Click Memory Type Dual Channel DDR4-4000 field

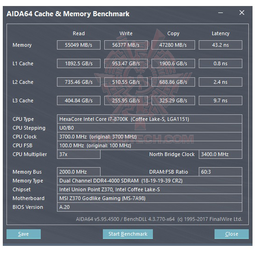150,181
